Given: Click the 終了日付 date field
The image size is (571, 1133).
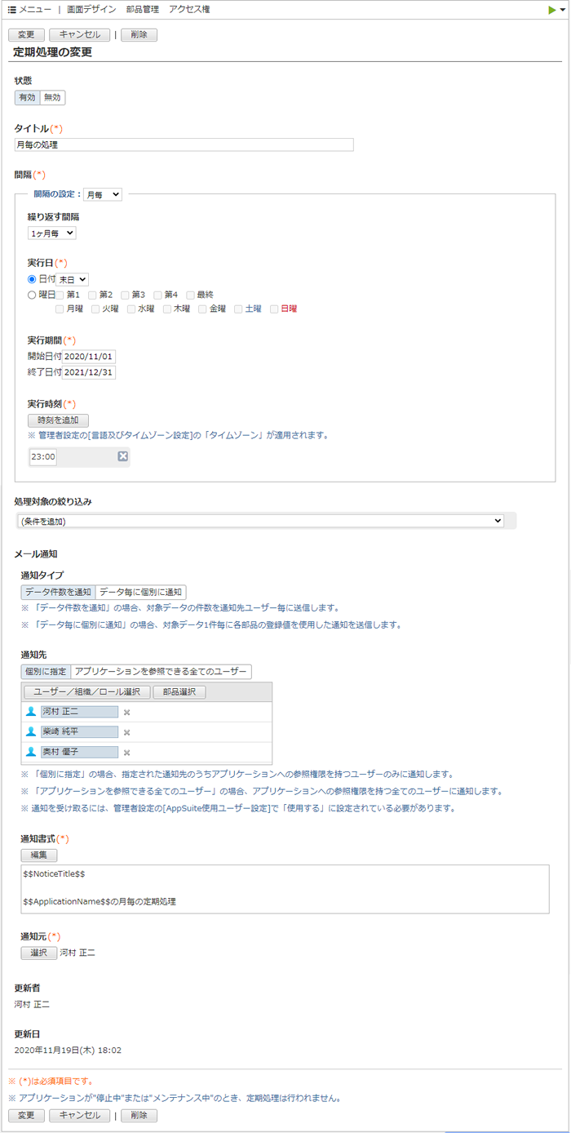Looking at the screenshot, I should (90, 372).
